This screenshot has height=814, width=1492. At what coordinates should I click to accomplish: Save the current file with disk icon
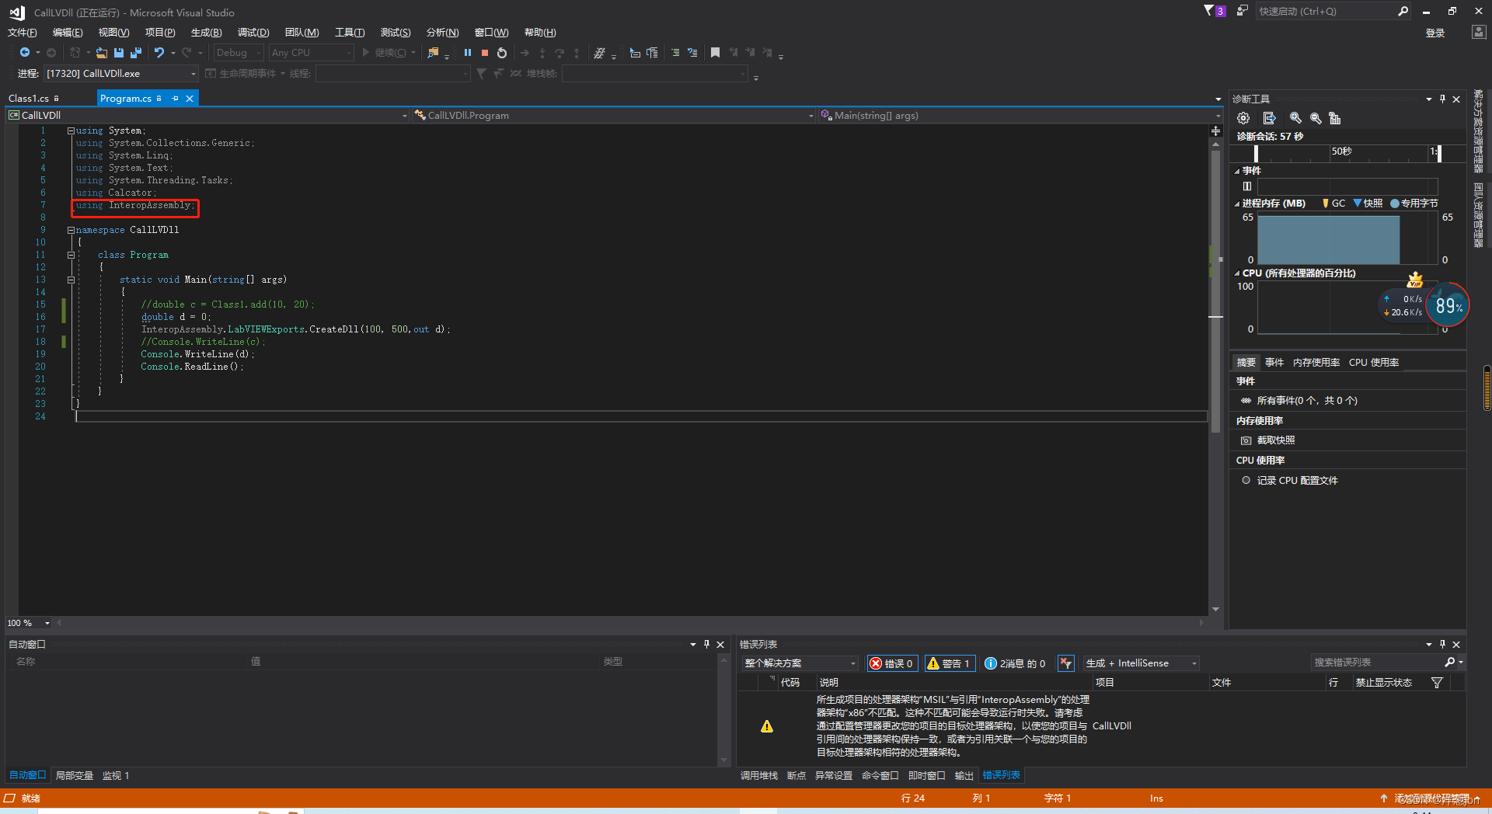[x=119, y=53]
